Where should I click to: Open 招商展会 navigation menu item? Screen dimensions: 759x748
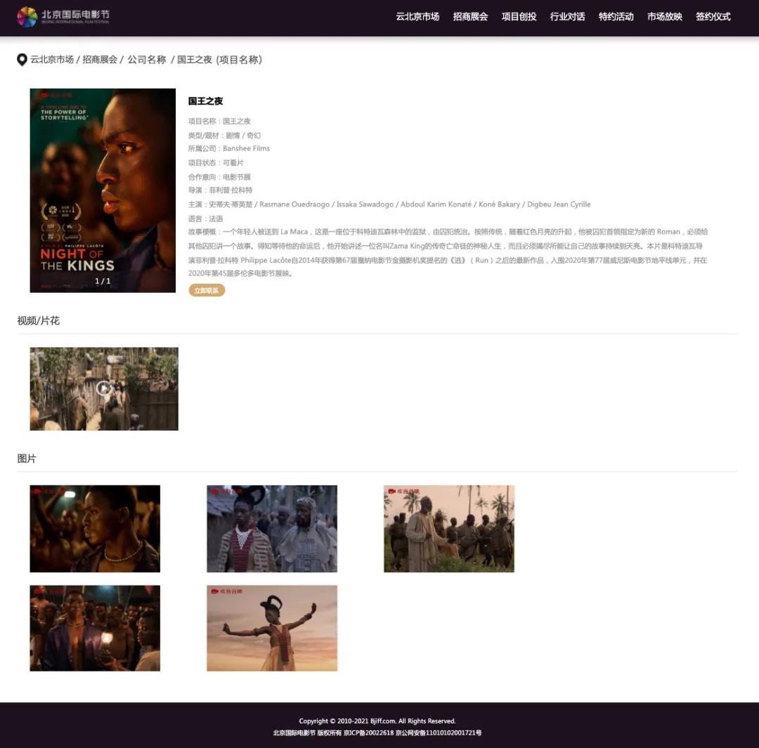470,16
